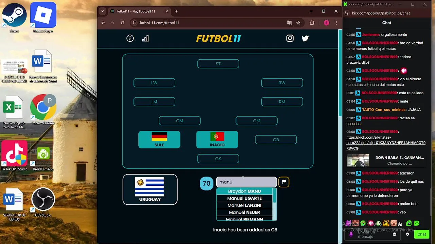This screenshot has width=435, height=244.
Task: Select the ST position slot
Action: (x=218, y=64)
